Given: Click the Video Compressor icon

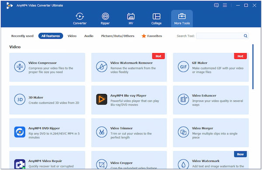Looking at the screenshot, I should 20,67.
